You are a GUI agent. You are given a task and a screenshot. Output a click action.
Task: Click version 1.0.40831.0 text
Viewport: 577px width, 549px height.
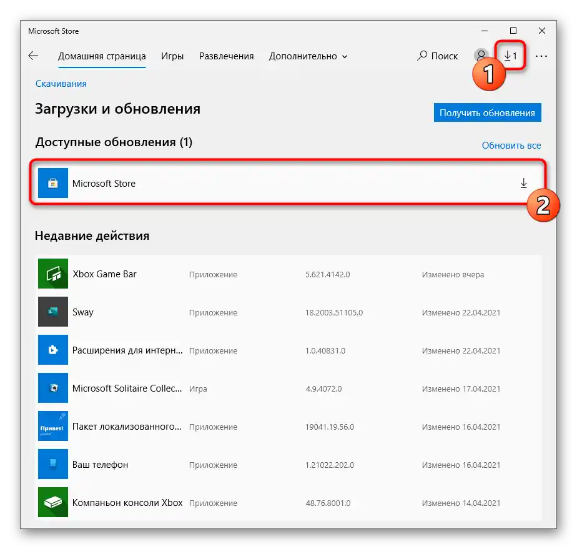[325, 350]
